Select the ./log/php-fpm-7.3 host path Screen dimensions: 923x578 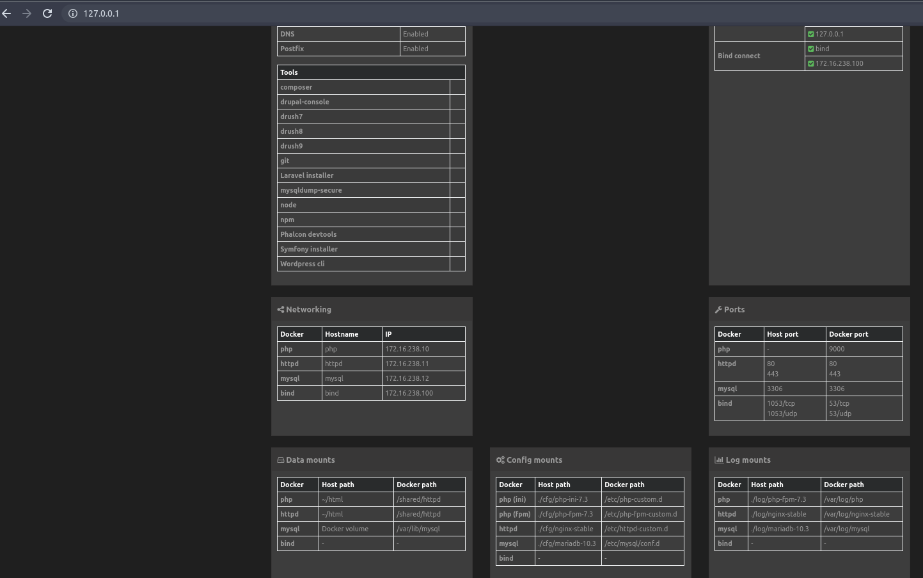point(778,499)
